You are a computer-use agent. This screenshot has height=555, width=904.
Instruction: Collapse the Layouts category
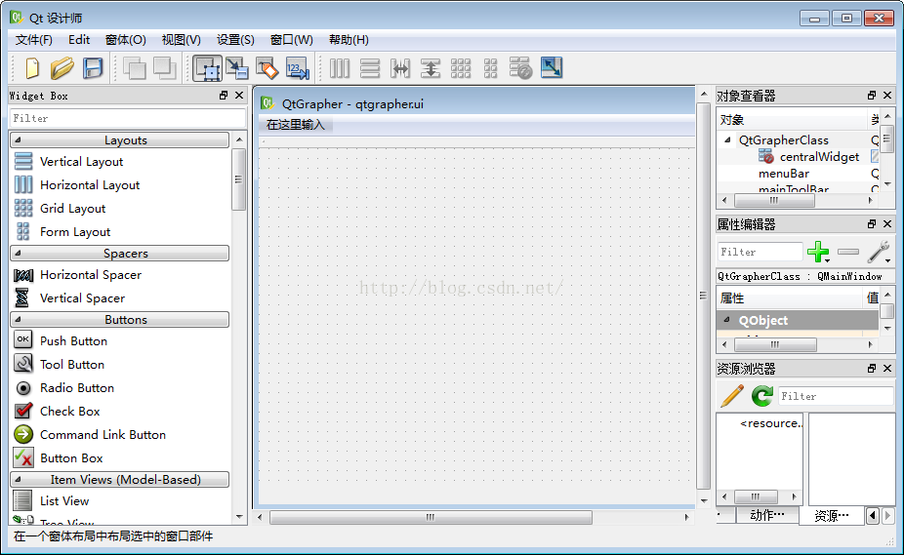click(x=18, y=140)
